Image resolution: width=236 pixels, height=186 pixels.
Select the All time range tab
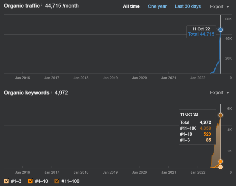click(x=131, y=6)
